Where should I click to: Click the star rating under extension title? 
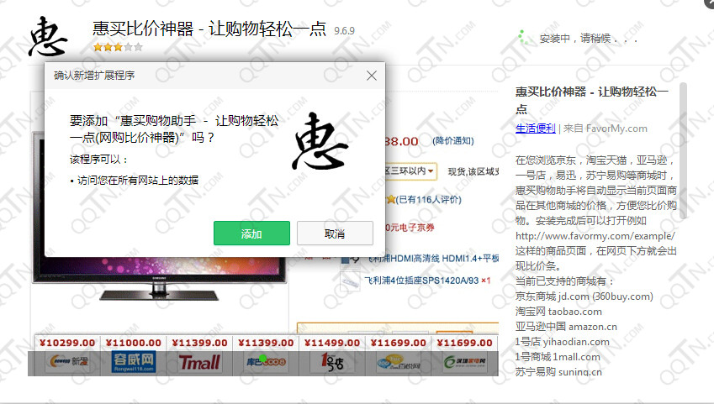tap(118, 48)
